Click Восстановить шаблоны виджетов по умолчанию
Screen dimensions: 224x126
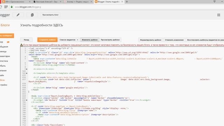205,40
